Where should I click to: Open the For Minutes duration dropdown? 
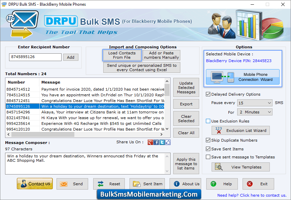pos(255,112)
